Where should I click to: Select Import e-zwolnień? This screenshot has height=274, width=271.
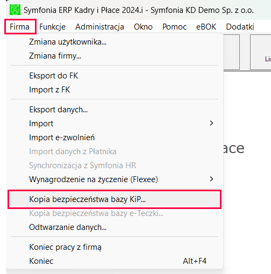(115, 138)
